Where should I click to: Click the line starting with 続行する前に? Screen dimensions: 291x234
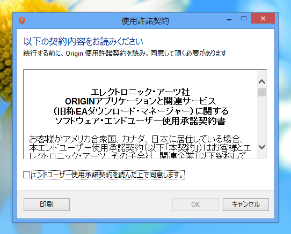pos(125,54)
